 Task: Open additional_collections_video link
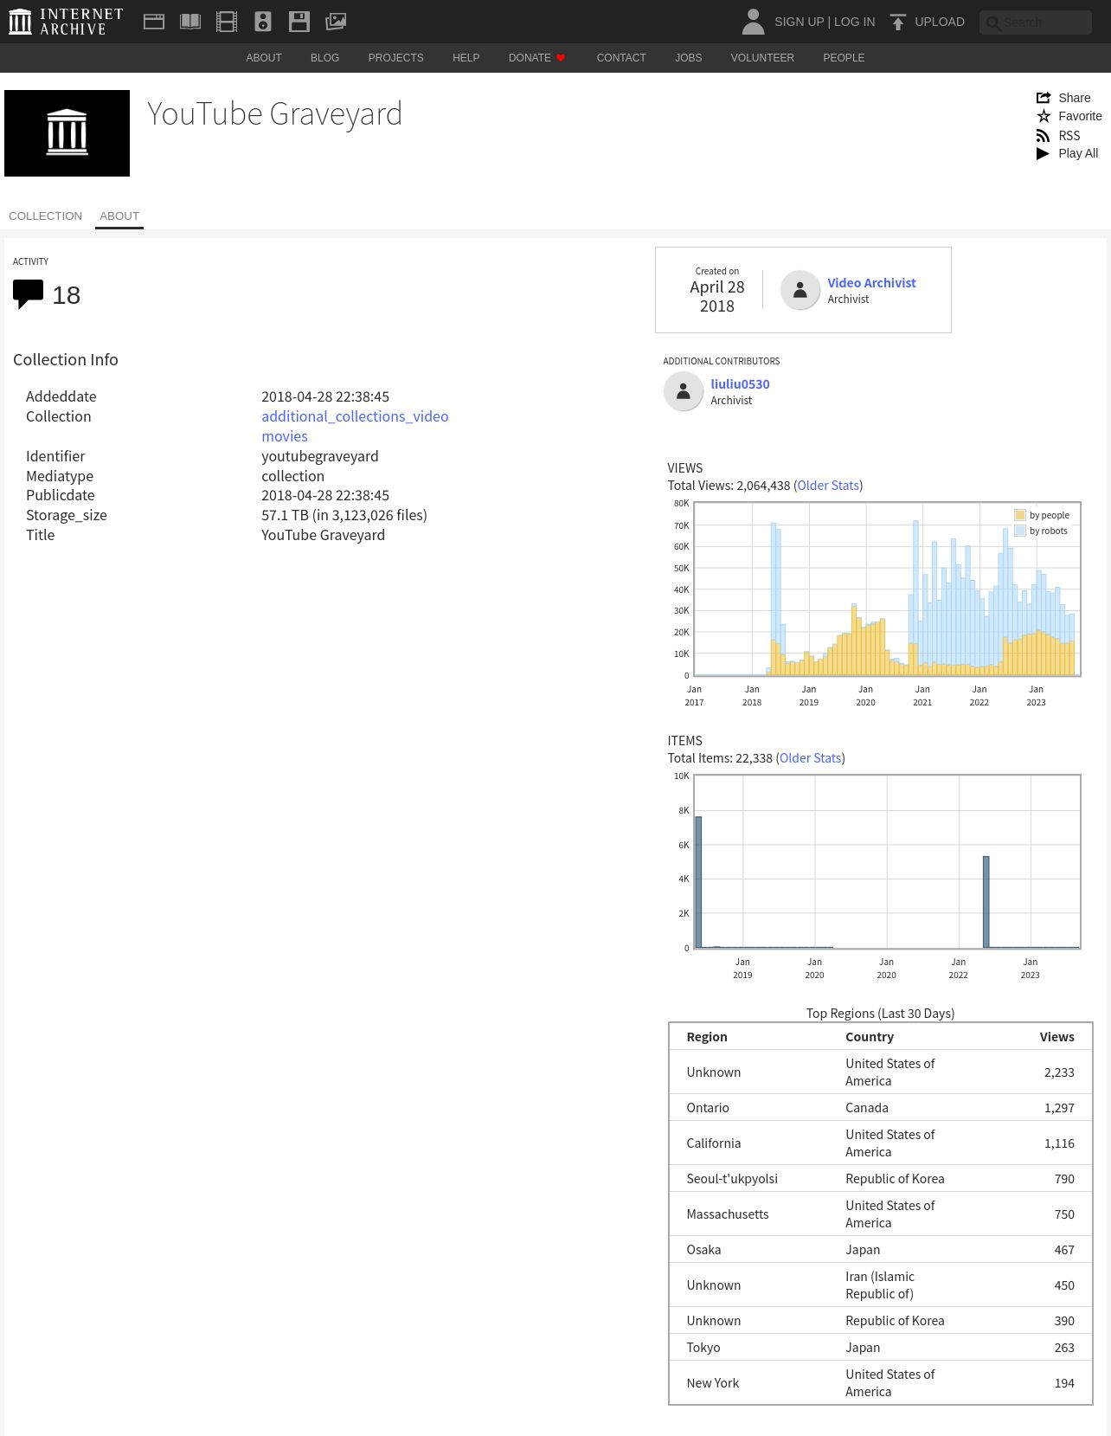click(x=355, y=416)
